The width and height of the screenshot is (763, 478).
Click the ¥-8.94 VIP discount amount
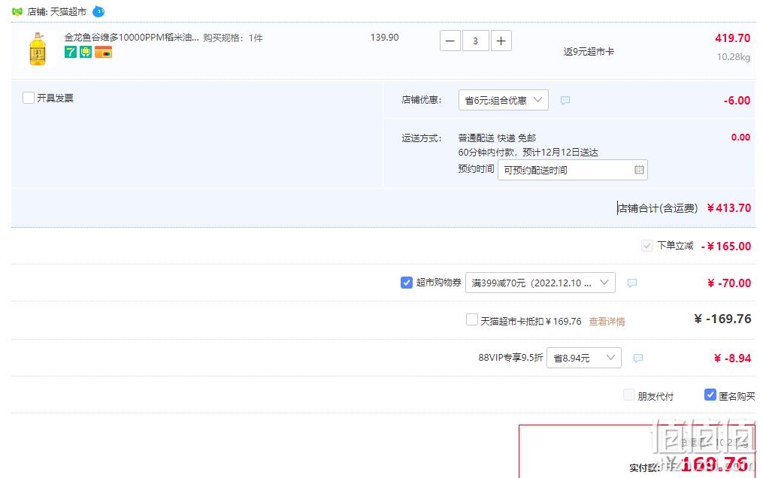732,358
